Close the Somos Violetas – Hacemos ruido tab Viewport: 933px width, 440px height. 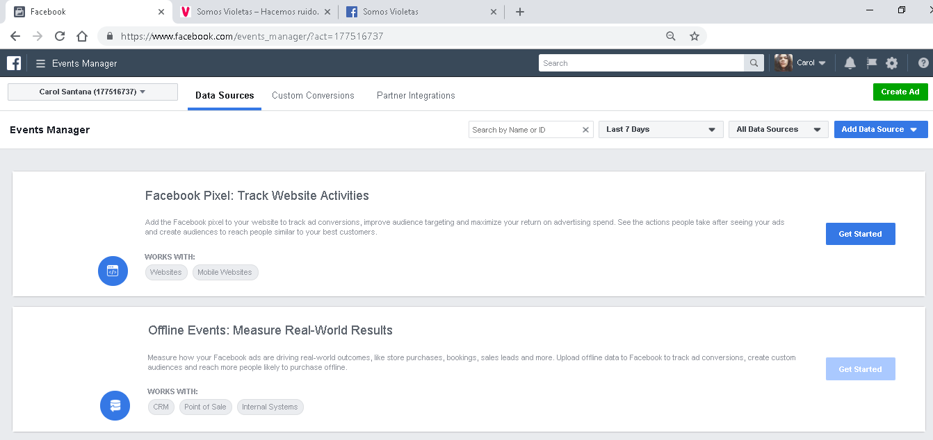tap(327, 12)
